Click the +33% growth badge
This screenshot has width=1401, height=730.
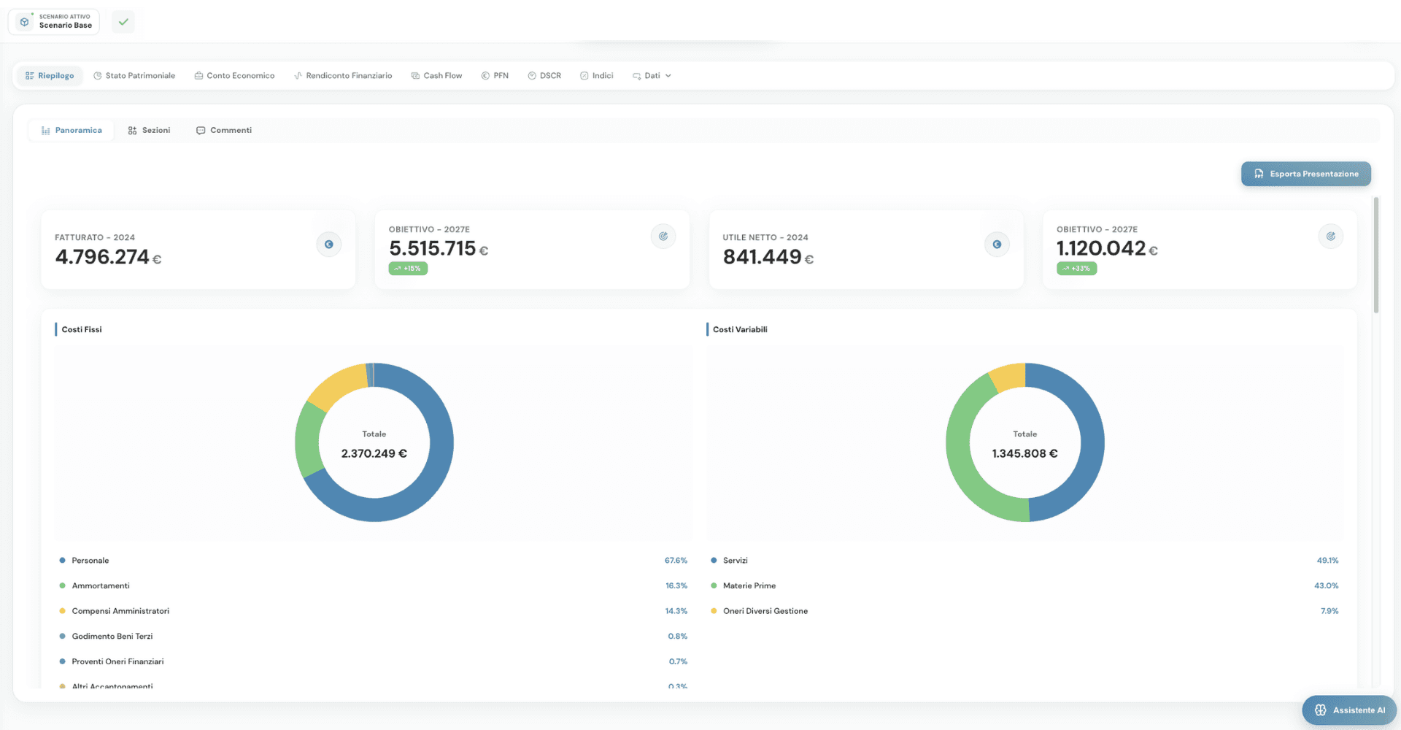[x=1076, y=269]
